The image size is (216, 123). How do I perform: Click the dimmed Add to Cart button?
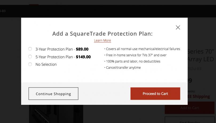pos(189,108)
